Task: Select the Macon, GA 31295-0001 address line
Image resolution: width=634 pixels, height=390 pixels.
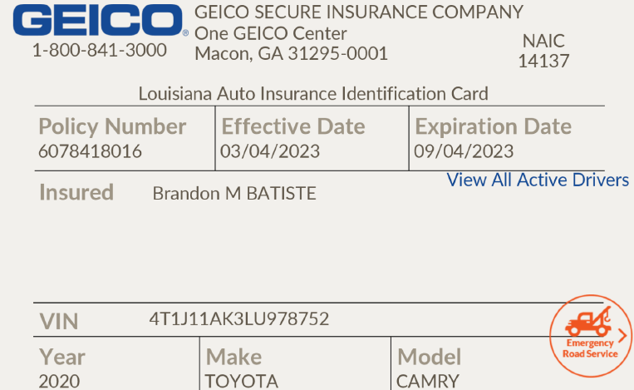Action: point(291,54)
